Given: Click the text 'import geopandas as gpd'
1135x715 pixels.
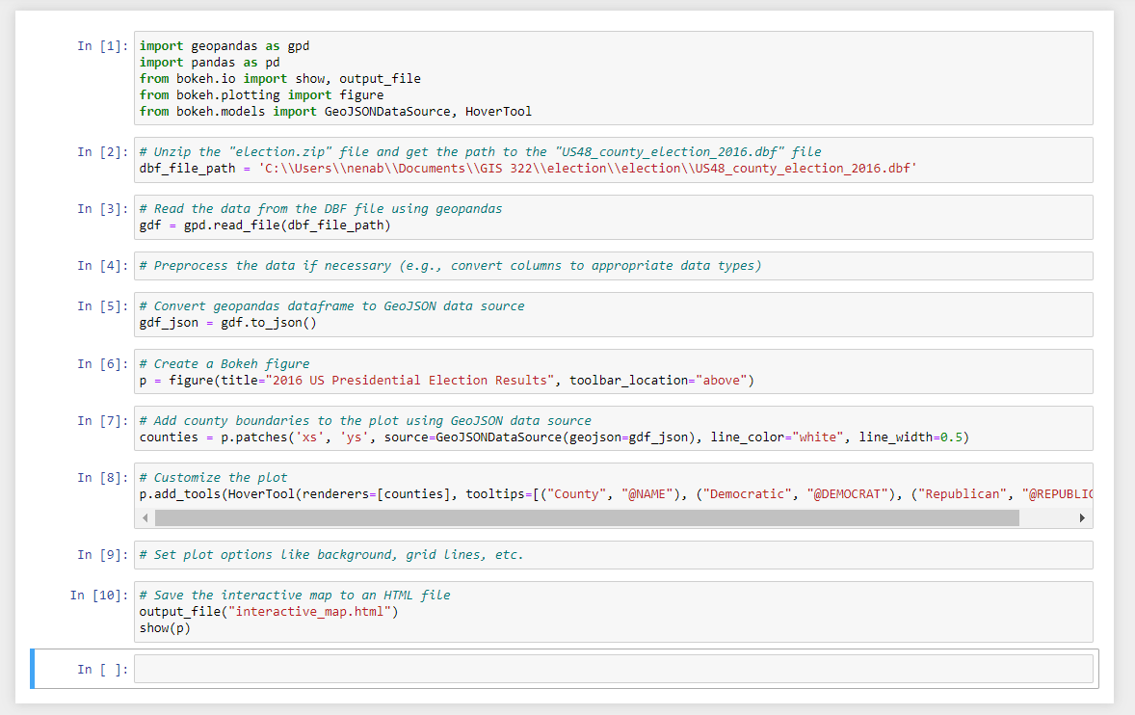Looking at the screenshot, I should (x=224, y=46).
